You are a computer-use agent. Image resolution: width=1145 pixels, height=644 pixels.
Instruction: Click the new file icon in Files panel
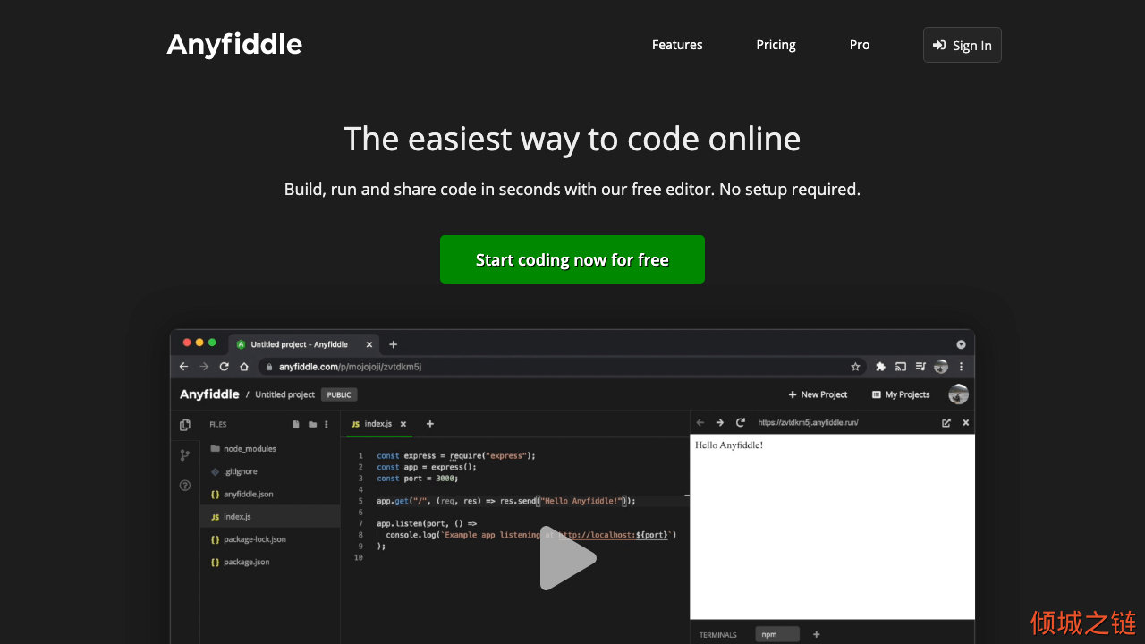click(x=296, y=424)
